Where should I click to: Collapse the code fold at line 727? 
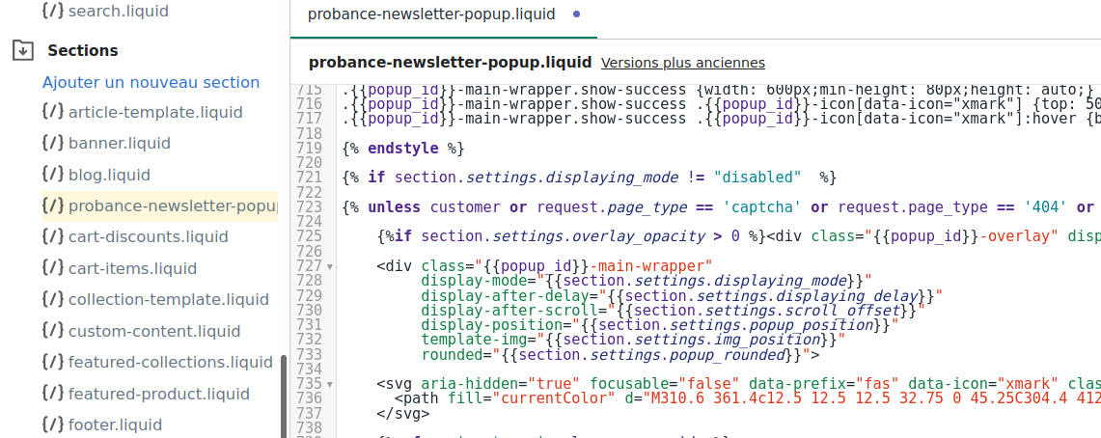point(330,266)
